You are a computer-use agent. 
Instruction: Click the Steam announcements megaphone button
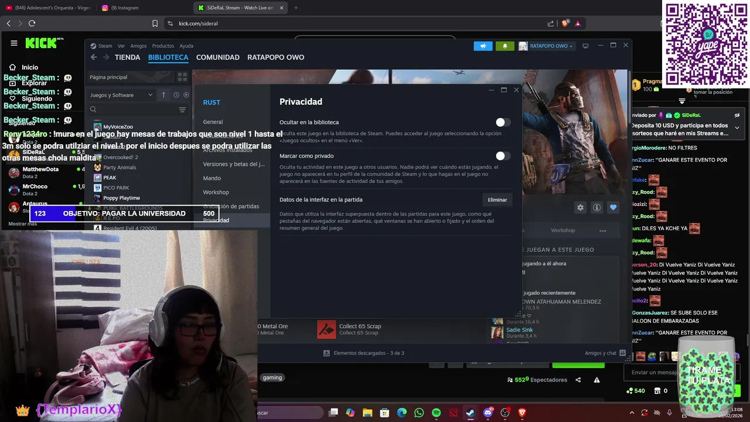coord(483,46)
